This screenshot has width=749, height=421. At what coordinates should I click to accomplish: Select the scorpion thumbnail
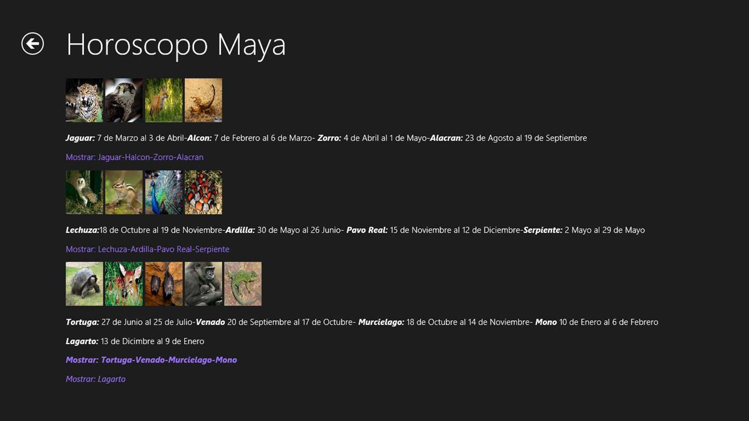coord(203,100)
